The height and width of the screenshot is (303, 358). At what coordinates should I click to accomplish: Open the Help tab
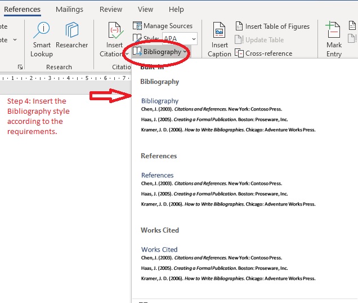click(x=176, y=10)
